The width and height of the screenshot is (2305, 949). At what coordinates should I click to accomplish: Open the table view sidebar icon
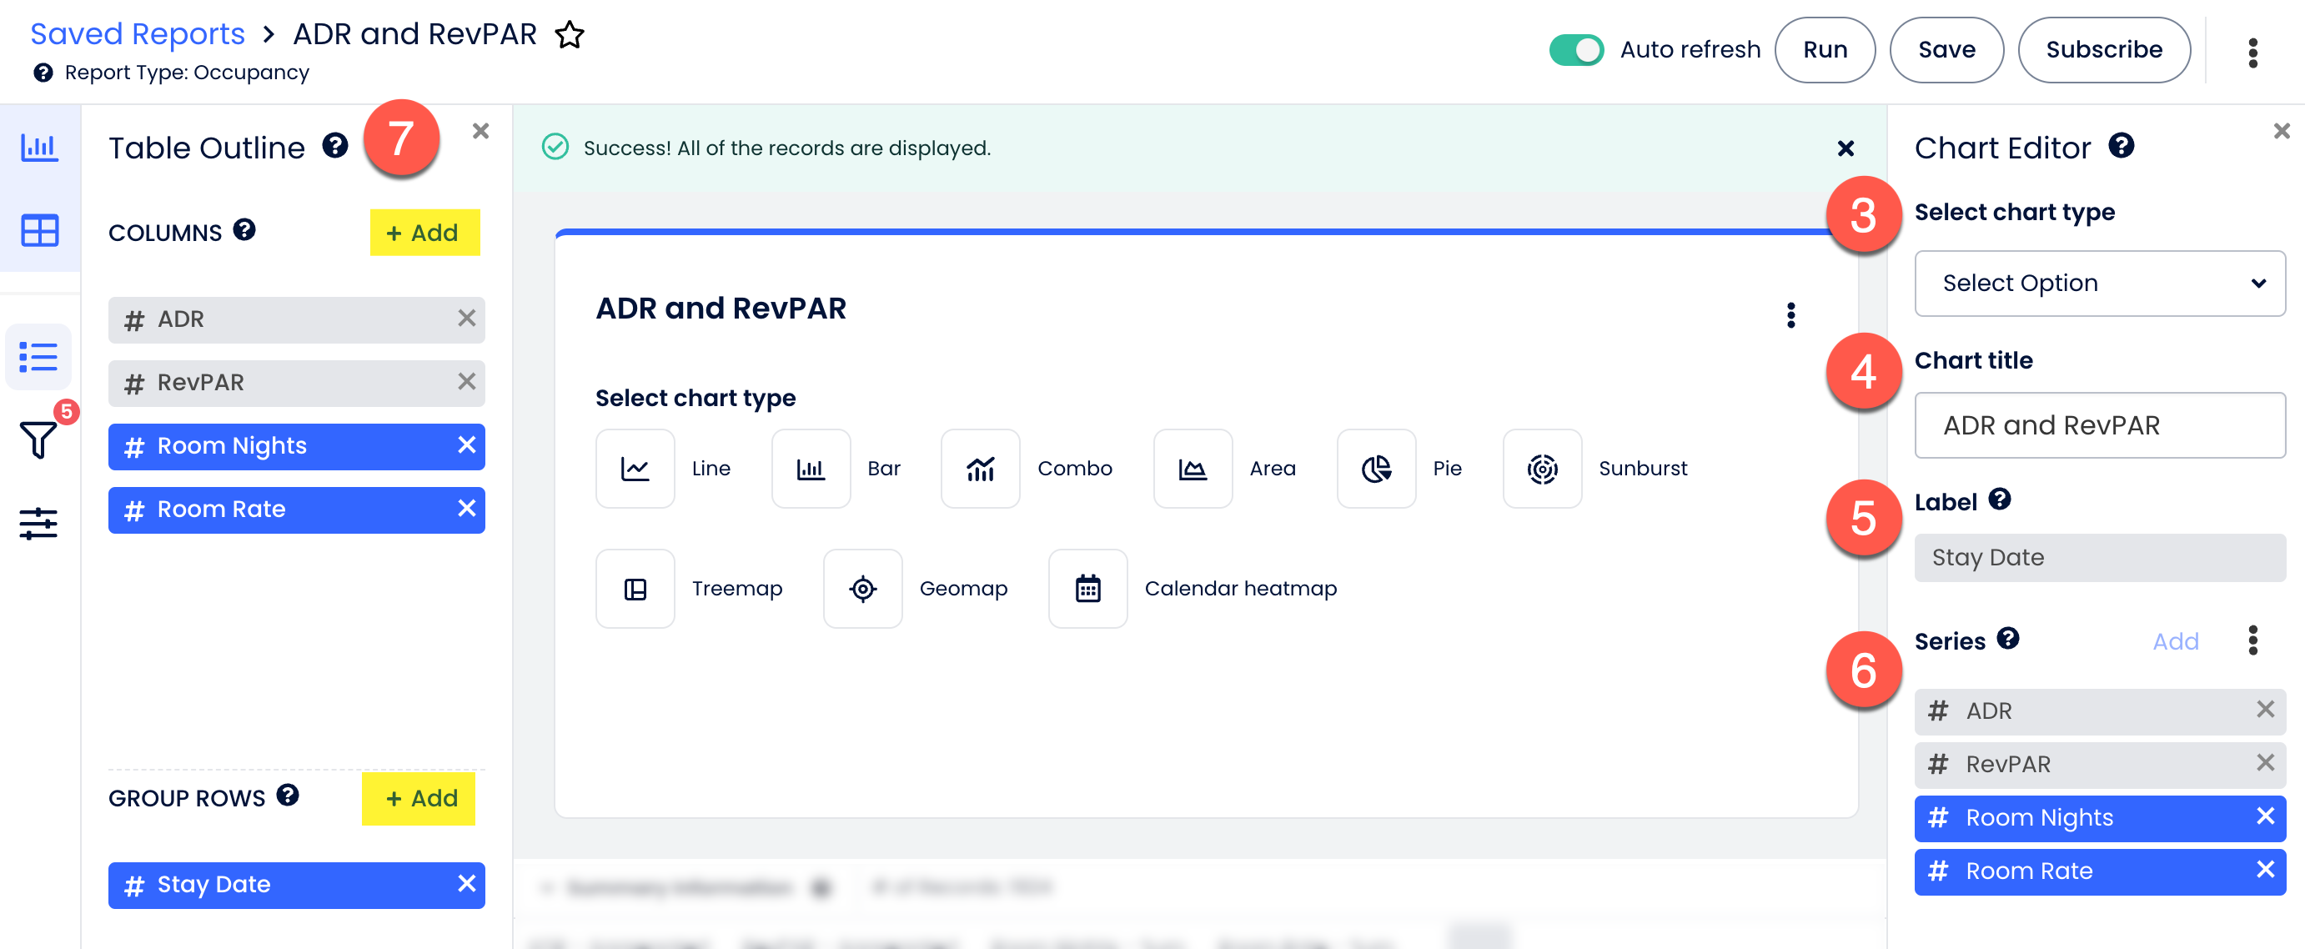[39, 231]
